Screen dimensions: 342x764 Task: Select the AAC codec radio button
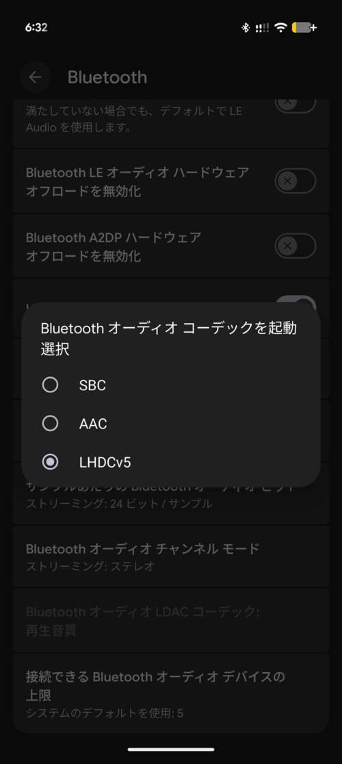point(50,423)
